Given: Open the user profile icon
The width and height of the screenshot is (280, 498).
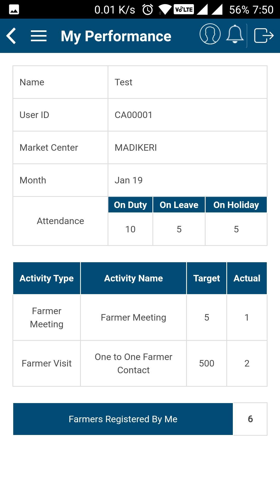Looking at the screenshot, I should (210, 34).
